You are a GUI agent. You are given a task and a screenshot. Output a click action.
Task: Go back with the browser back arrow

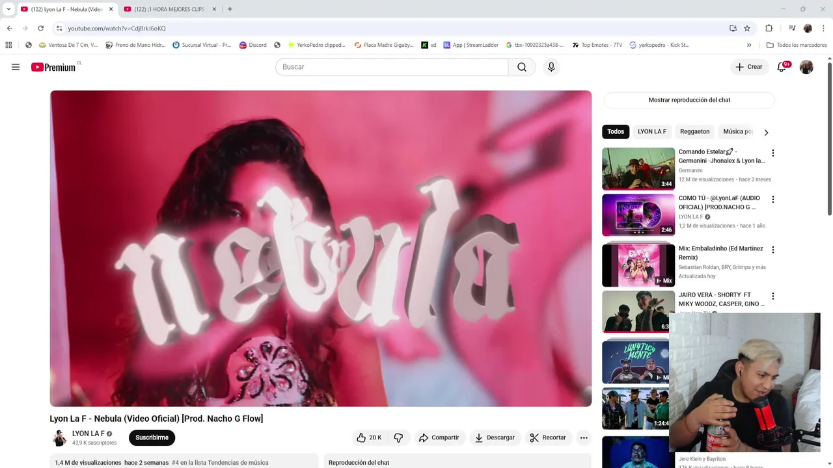tap(10, 28)
